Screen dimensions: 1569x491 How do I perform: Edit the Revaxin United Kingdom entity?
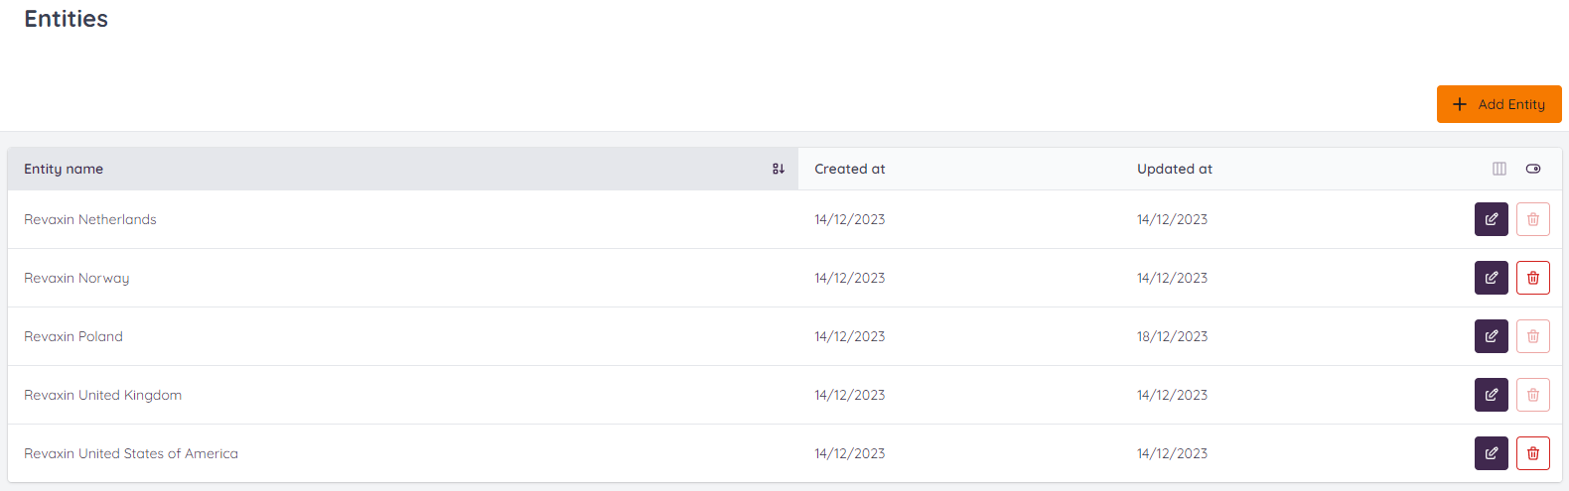pos(1491,395)
